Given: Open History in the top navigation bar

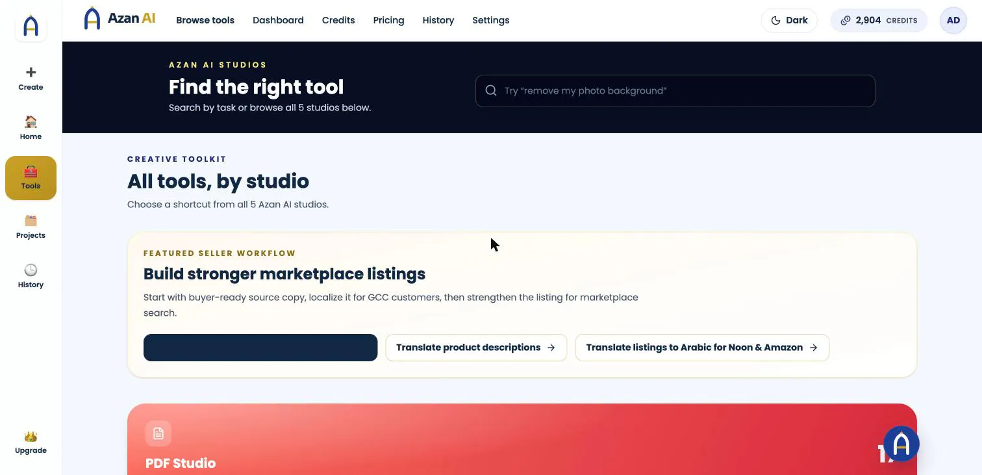Looking at the screenshot, I should pyautogui.click(x=438, y=20).
